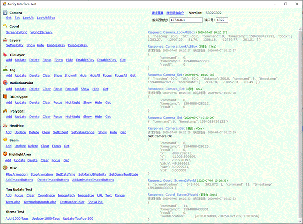Click the TileLayer watermelon icon

(5, 55)
